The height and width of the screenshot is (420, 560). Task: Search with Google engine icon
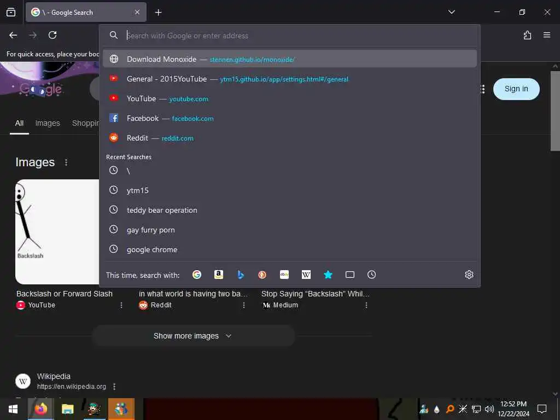pos(197,275)
